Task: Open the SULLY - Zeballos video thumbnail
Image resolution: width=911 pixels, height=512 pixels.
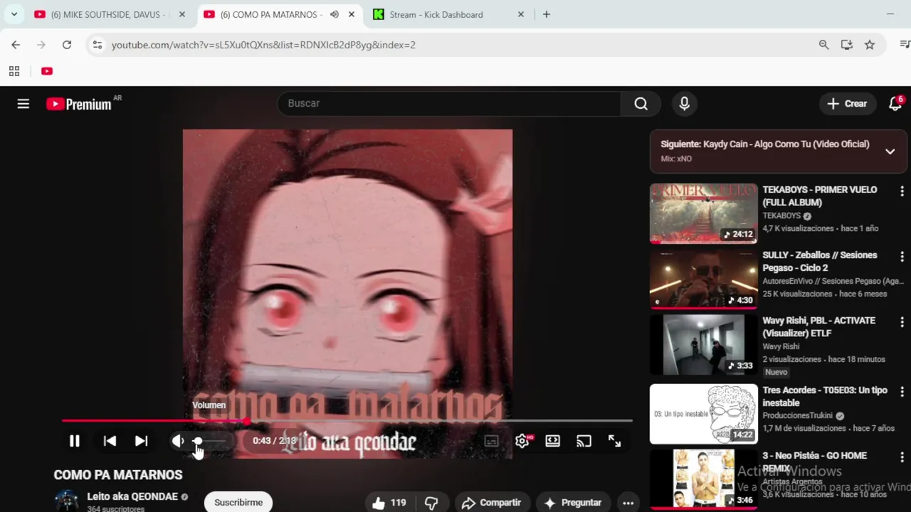Action: tap(703, 279)
